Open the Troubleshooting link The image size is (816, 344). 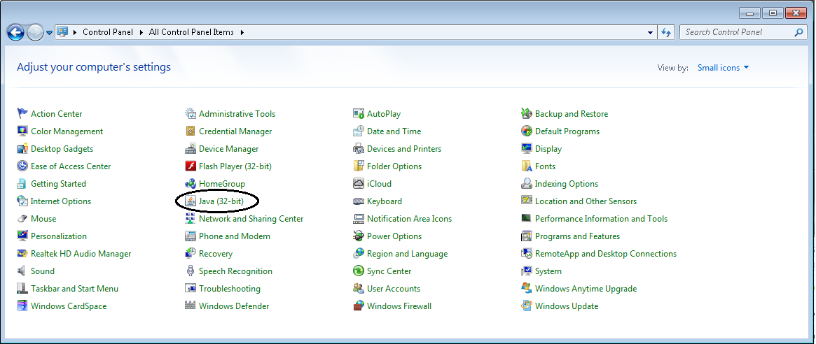[x=230, y=289]
